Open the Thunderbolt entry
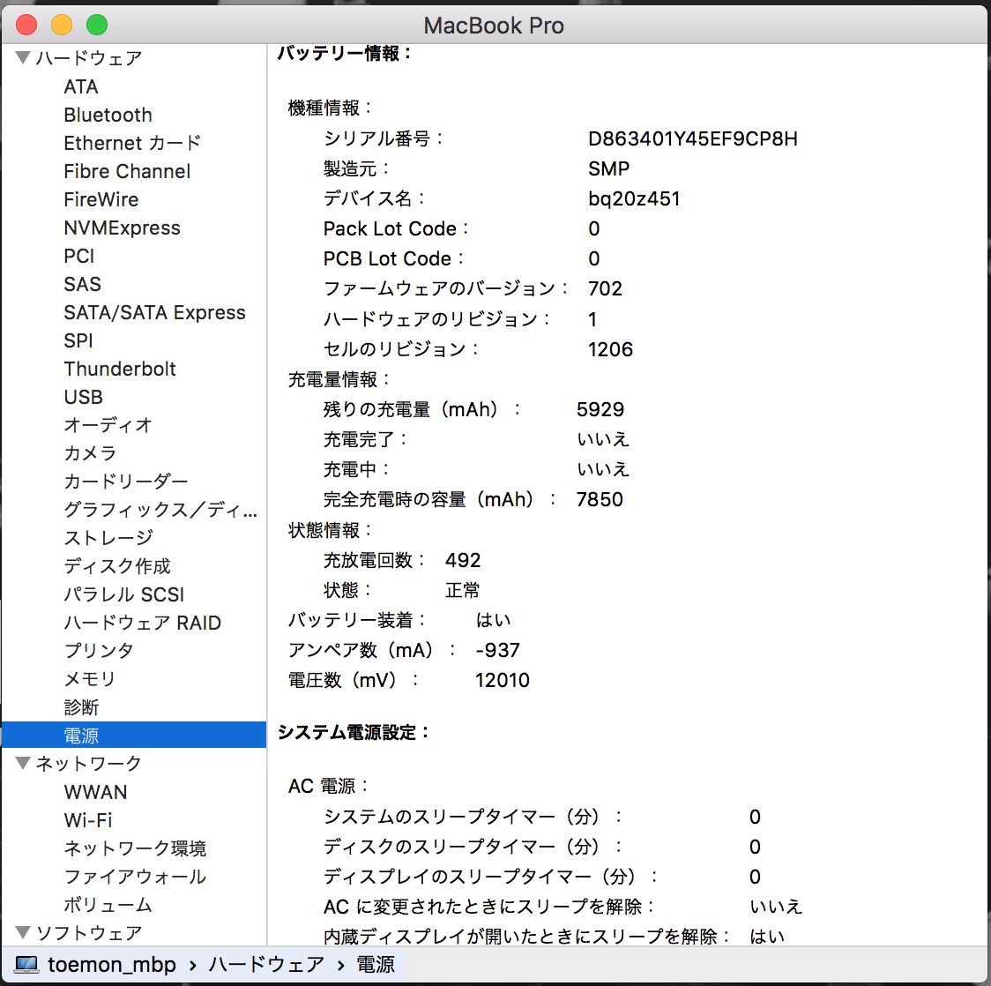991x986 pixels. click(120, 369)
